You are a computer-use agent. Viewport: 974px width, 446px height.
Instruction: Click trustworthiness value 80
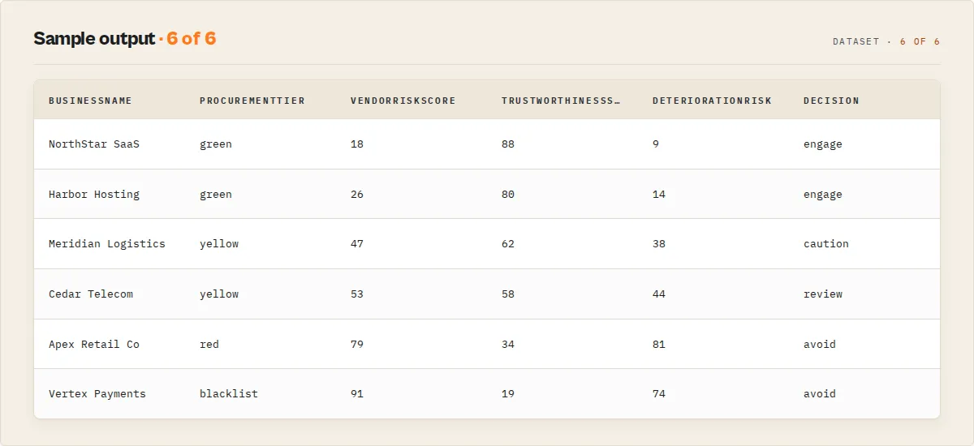pyautogui.click(x=508, y=195)
